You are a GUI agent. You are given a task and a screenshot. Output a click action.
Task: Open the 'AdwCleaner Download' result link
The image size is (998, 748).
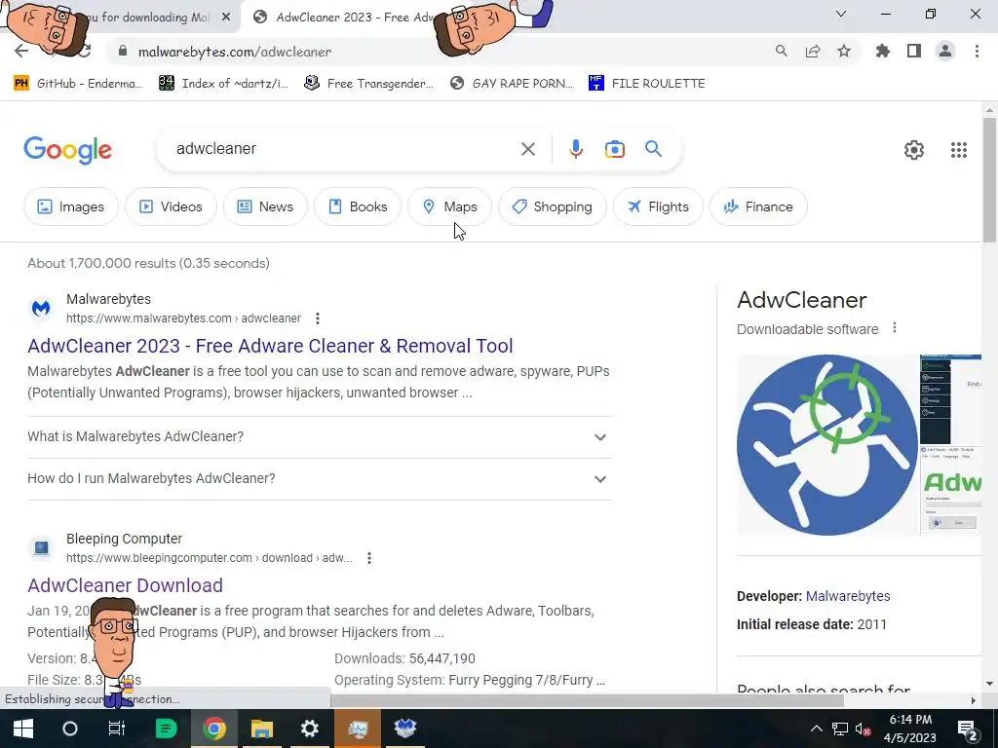(125, 585)
